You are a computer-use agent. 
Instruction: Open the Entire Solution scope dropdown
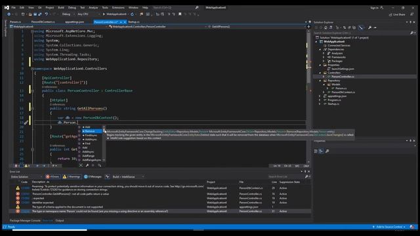pos(26,177)
